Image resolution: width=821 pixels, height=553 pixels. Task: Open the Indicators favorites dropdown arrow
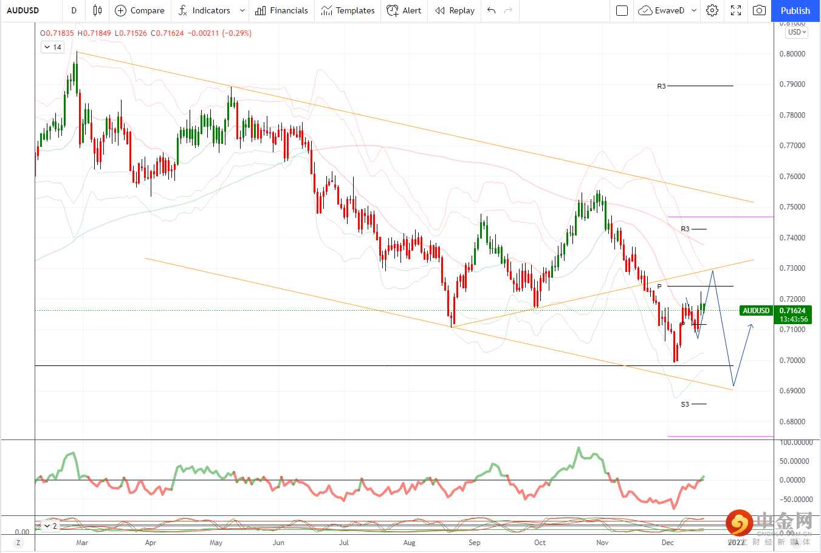click(x=242, y=10)
